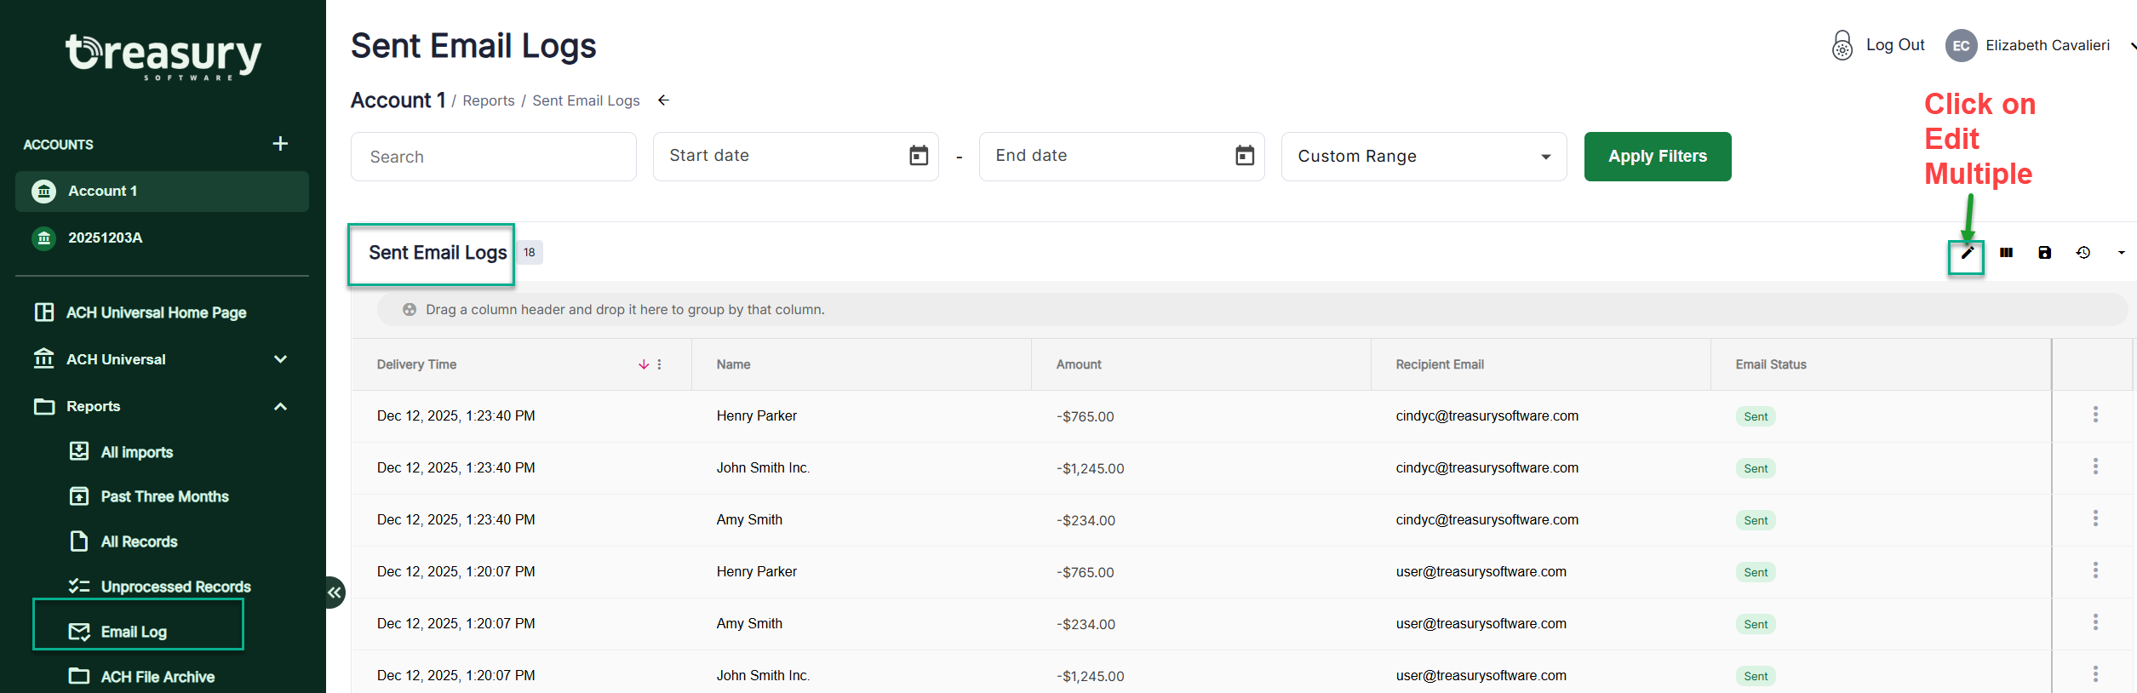The image size is (2137, 693).
Task: Add a new account with plus icon
Action: click(x=280, y=144)
